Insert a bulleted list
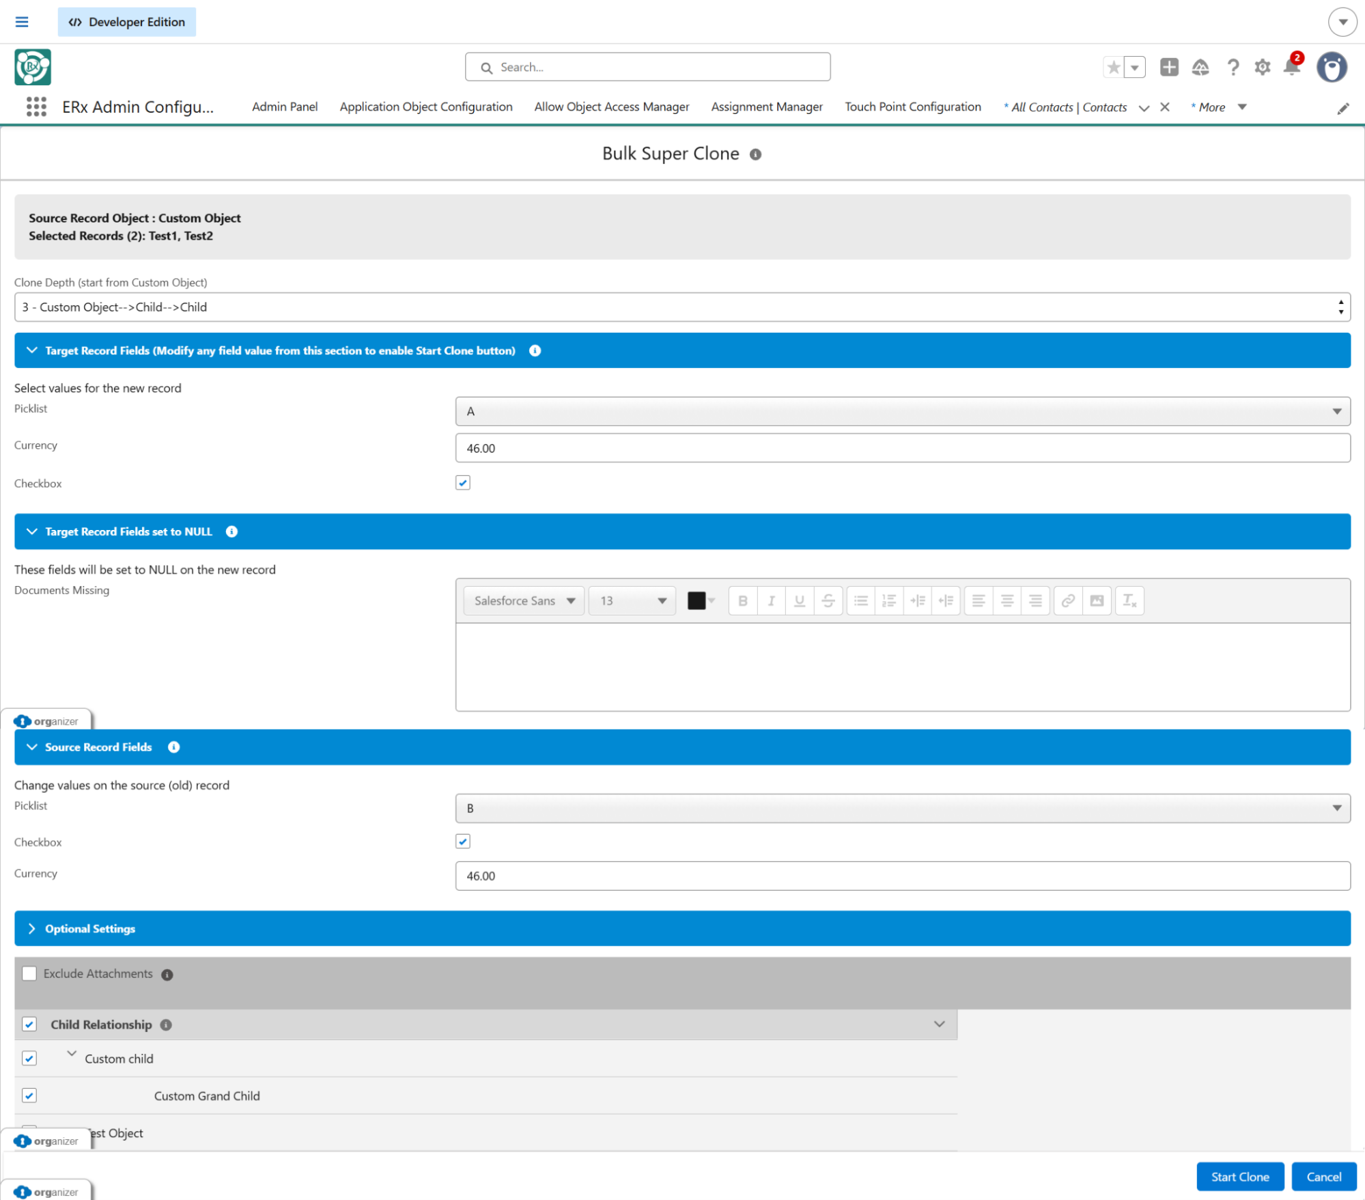This screenshot has width=1365, height=1200. pos(861,600)
